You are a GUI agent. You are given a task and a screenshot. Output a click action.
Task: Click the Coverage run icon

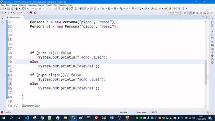[x=115, y=8]
